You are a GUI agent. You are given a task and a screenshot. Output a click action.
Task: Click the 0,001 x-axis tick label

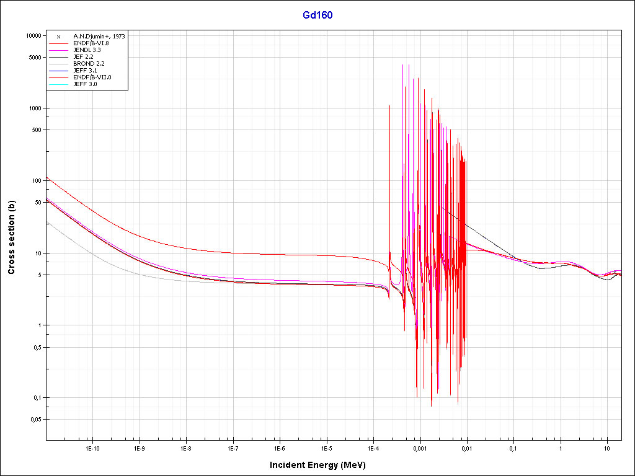click(420, 447)
